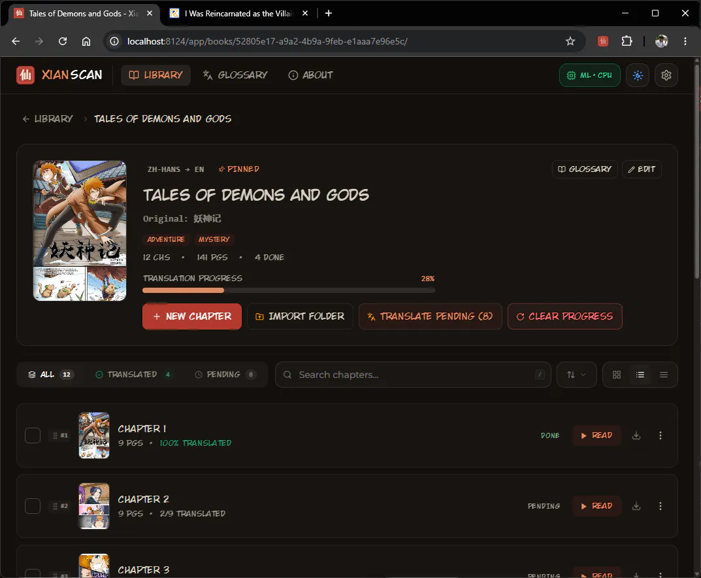Image resolution: width=701 pixels, height=578 pixels.
Task: Select the Adventure genre tag
Action: 166,239
